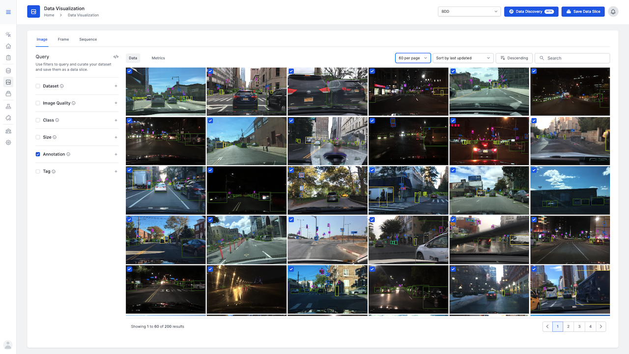629x354 pixels.
Task: Open the team members sidebar icon
Action: tap(8, 131)
